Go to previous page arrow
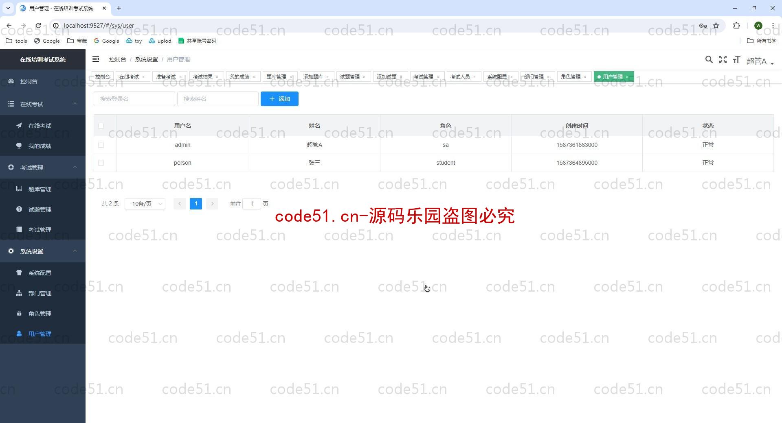Image resolution: width=782 pixels, height=423 pixels. pyautogui.click(x=180, y=204)
